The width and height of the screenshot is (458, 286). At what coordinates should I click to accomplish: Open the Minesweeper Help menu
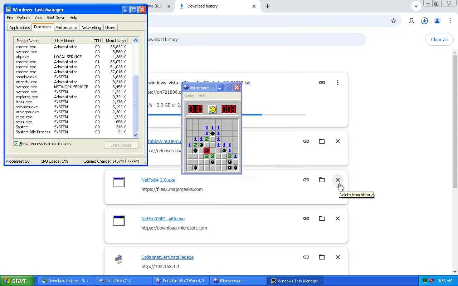pyautogui.click(x=202, y=95)
